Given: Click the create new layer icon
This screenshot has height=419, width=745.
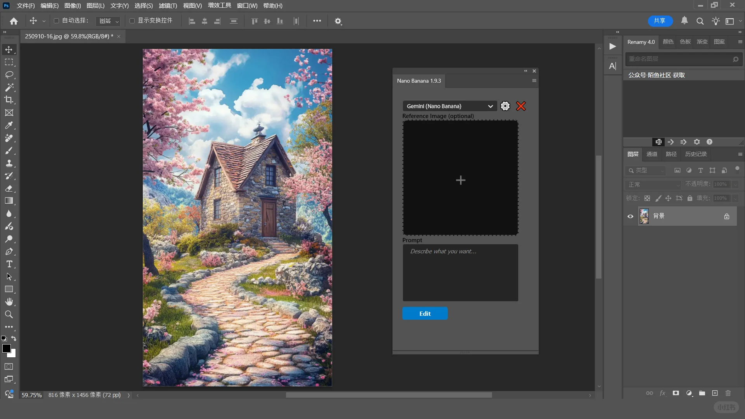Looking at the screenshot, I should click(x=715, y=393).
